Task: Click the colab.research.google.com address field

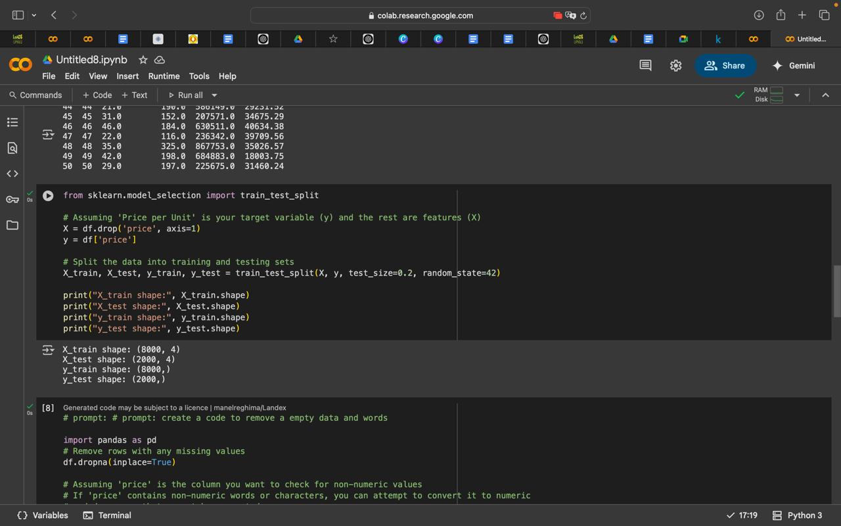Action: click(x=420, y=15)
